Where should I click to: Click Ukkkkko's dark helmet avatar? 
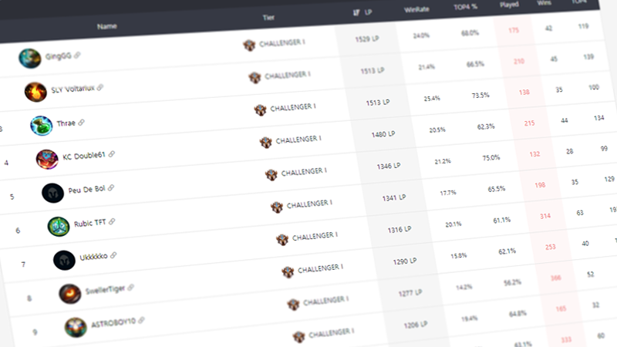(x=64, y=260)
